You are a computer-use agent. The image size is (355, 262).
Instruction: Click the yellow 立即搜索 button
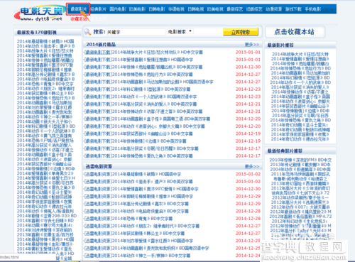[241, 32]
